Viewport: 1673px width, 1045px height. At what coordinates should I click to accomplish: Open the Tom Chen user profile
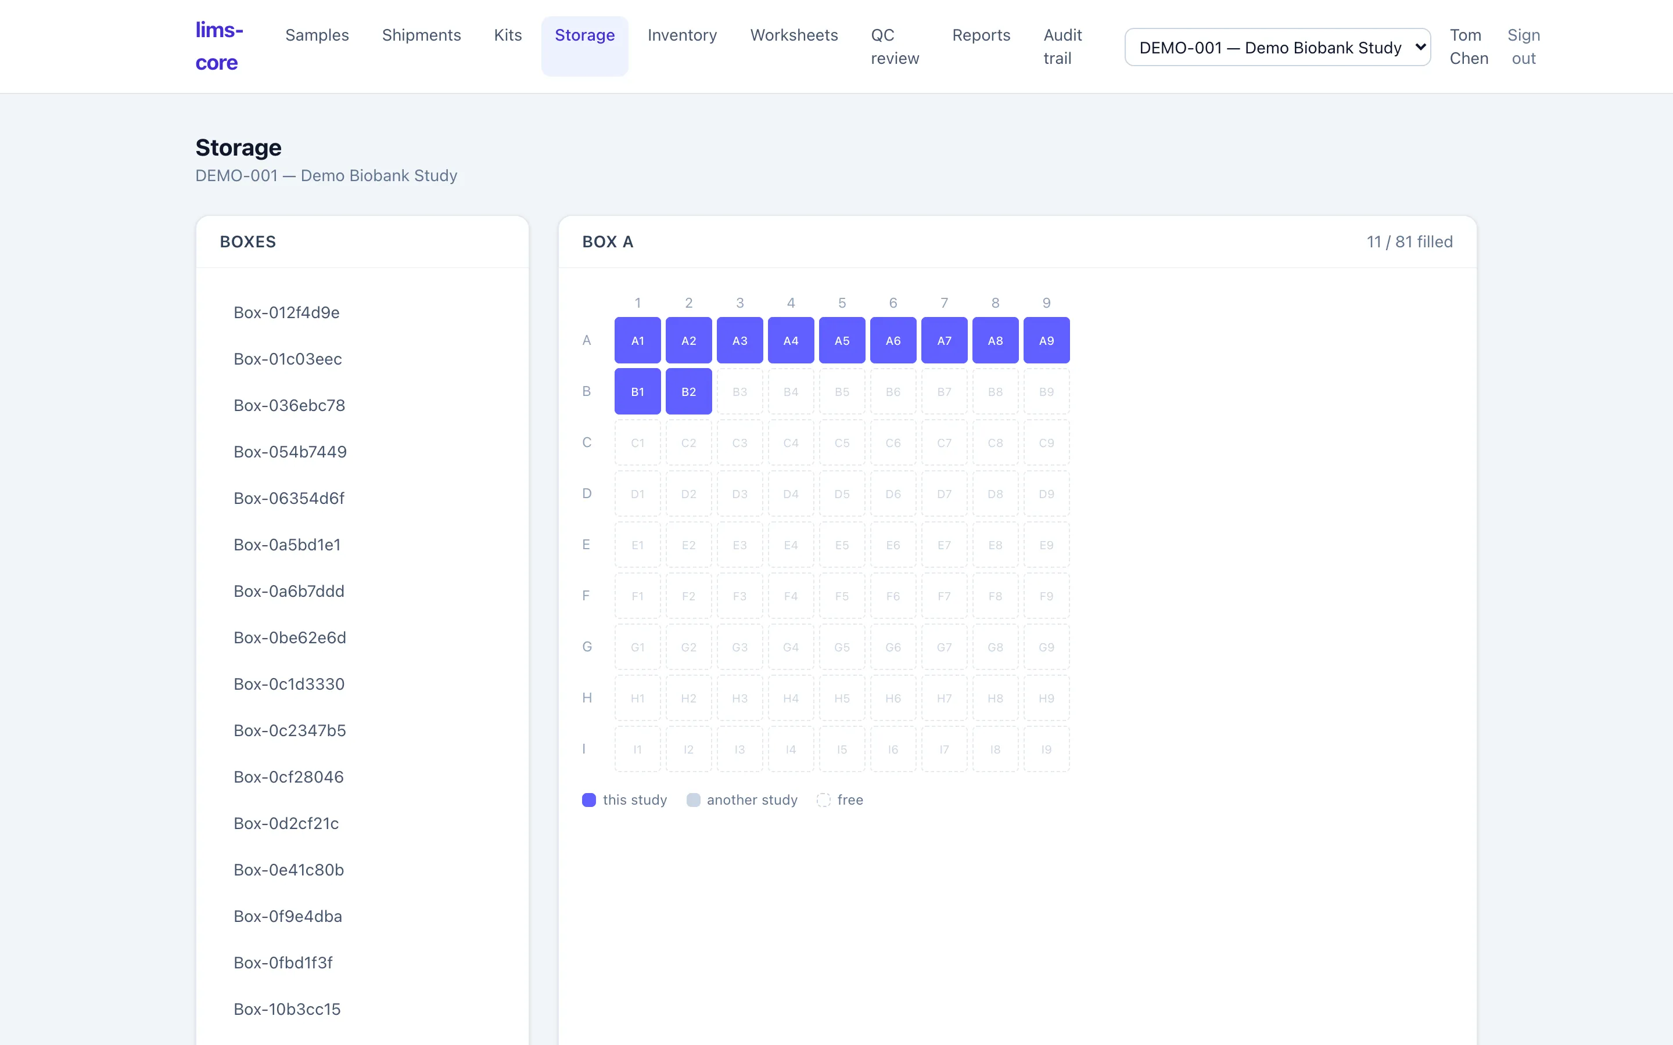click(1469, 46)
